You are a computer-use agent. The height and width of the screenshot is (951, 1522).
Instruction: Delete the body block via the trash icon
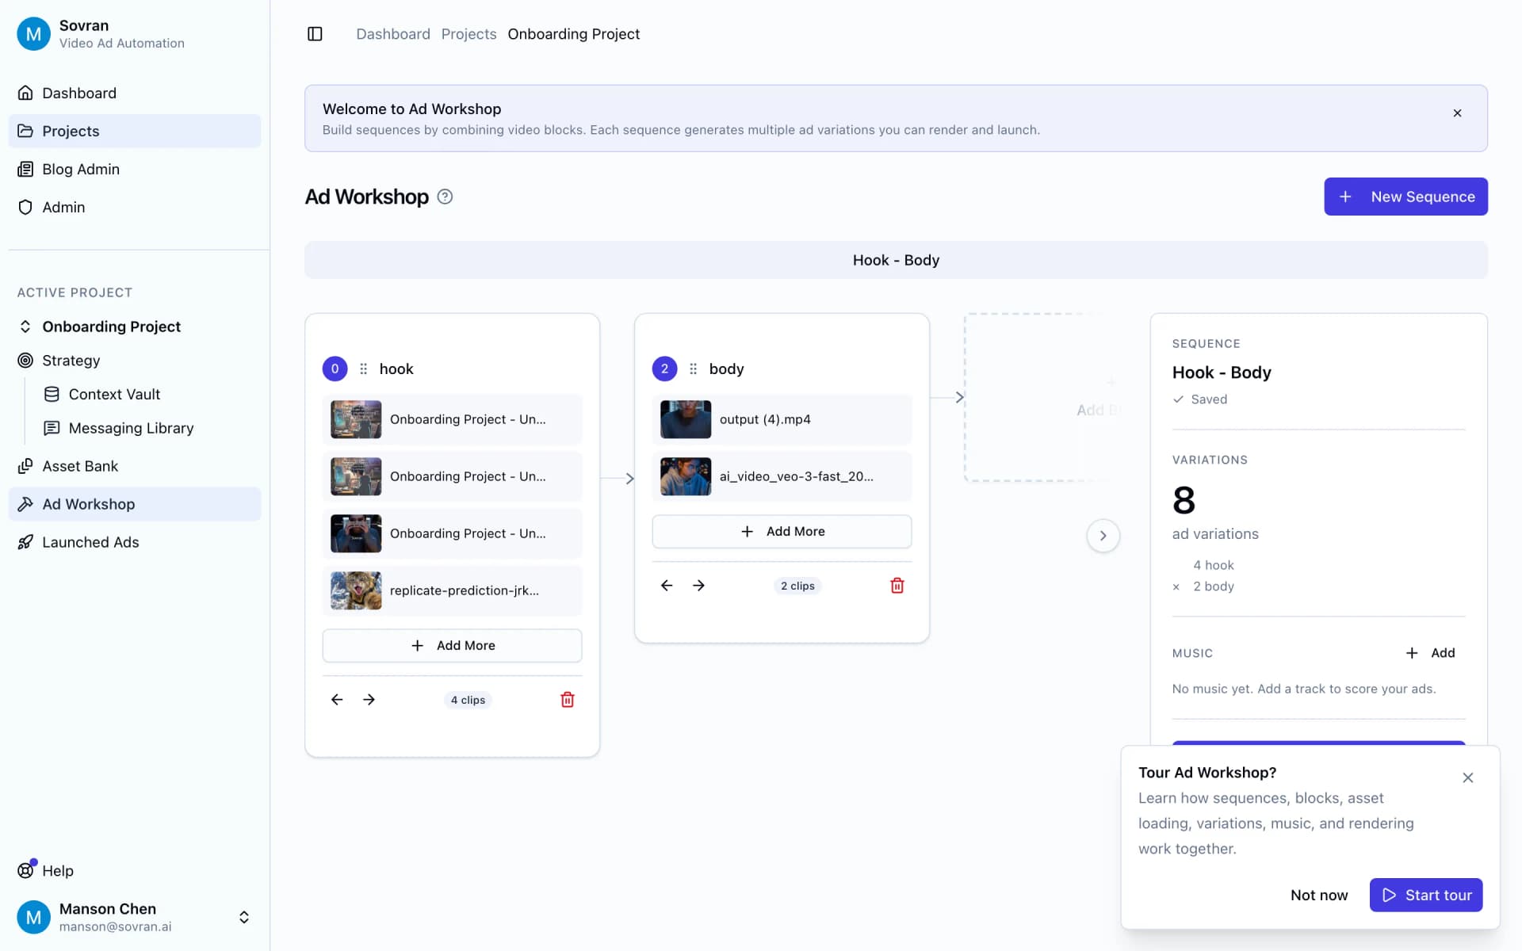897,586
